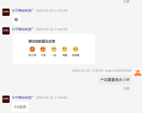
Task: Select the 不满 unhappy face emoji
Action: click(x=43, y=49)
